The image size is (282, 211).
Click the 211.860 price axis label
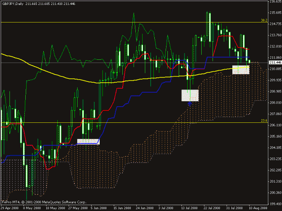(x=276, y=58)
